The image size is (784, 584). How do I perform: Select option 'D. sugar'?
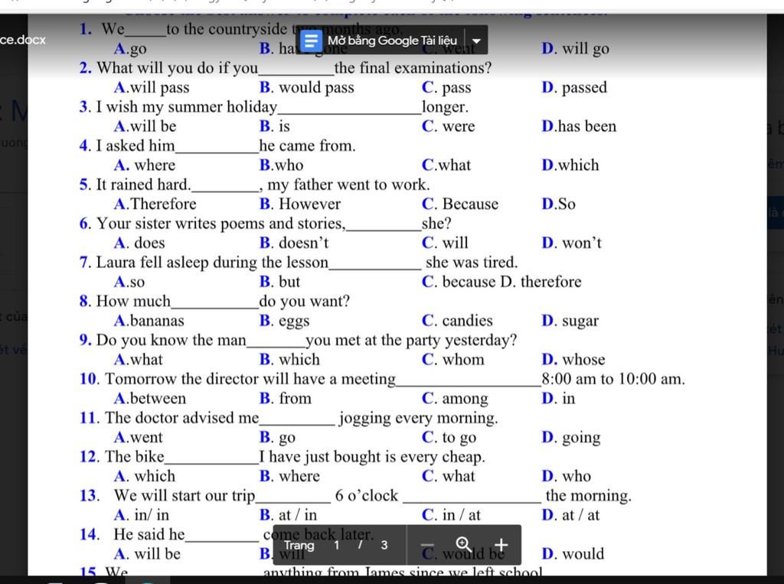pos(570,321)
